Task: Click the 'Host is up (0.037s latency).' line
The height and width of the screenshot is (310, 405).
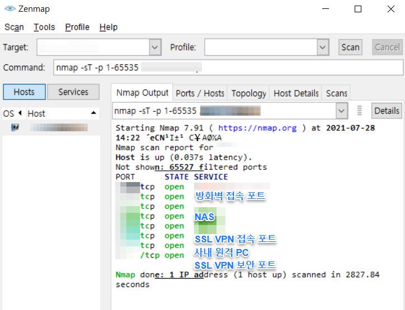Action: click(183, 158)
